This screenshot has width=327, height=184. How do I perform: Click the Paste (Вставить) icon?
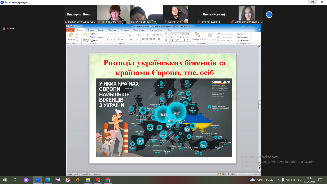point(71,36)
